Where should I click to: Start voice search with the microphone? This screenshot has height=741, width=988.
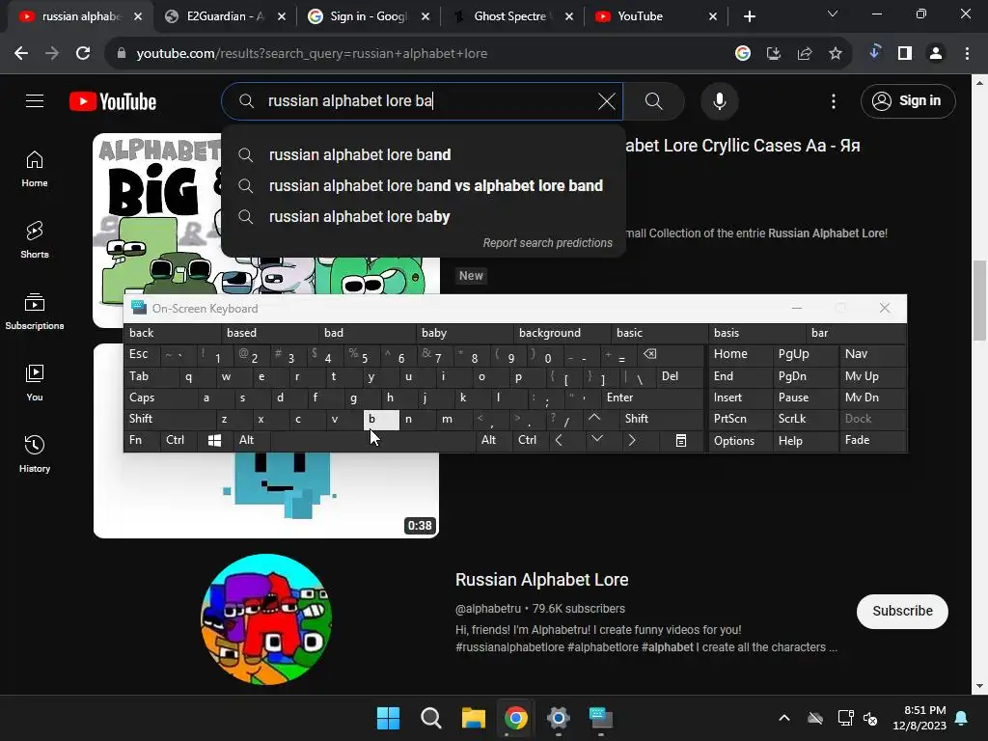coord(719,100)
